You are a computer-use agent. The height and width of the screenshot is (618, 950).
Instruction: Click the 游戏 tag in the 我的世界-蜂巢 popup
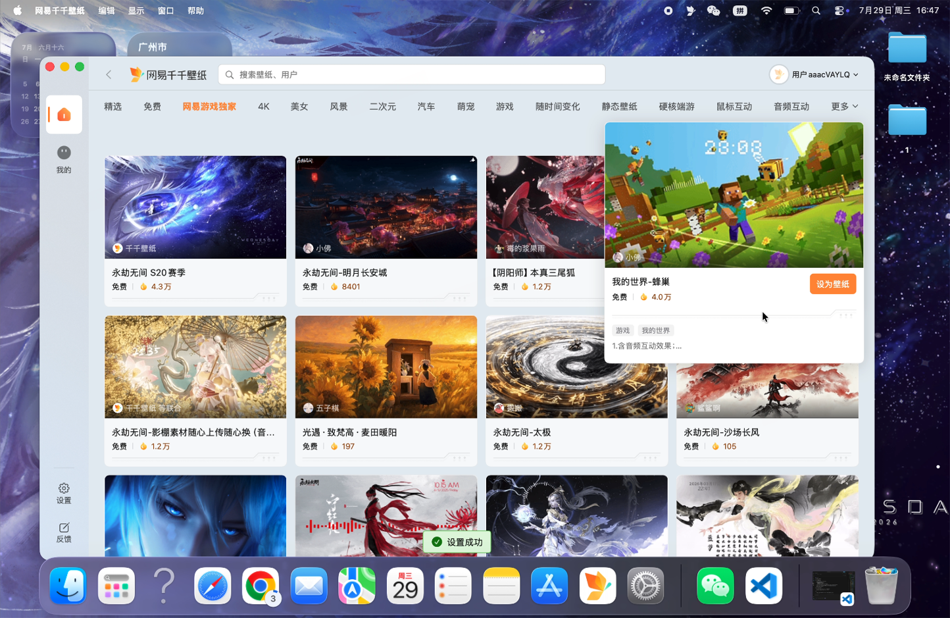point(622,330)
